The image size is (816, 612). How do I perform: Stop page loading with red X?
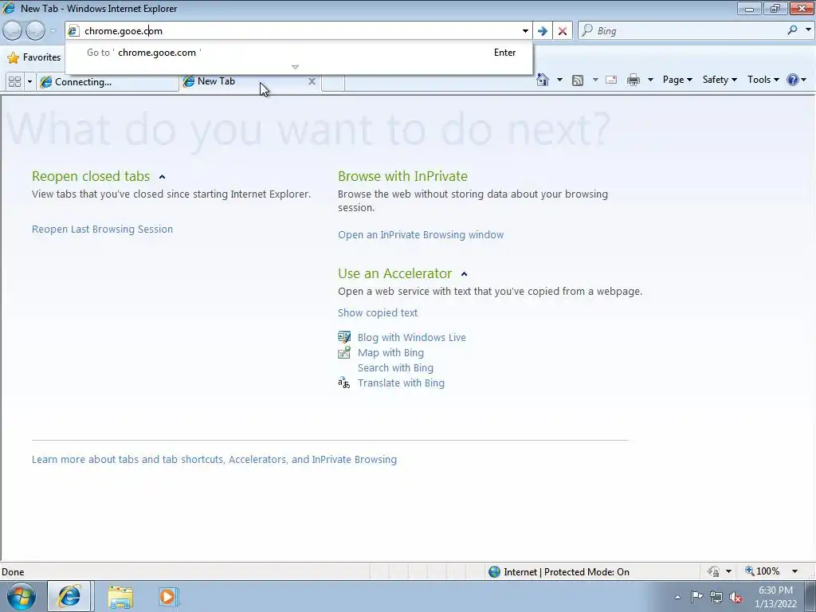(563, 31)
